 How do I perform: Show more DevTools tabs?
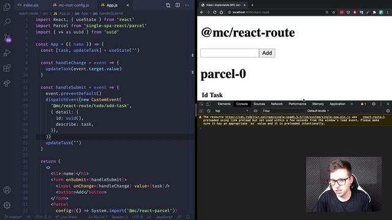point(352,104)
